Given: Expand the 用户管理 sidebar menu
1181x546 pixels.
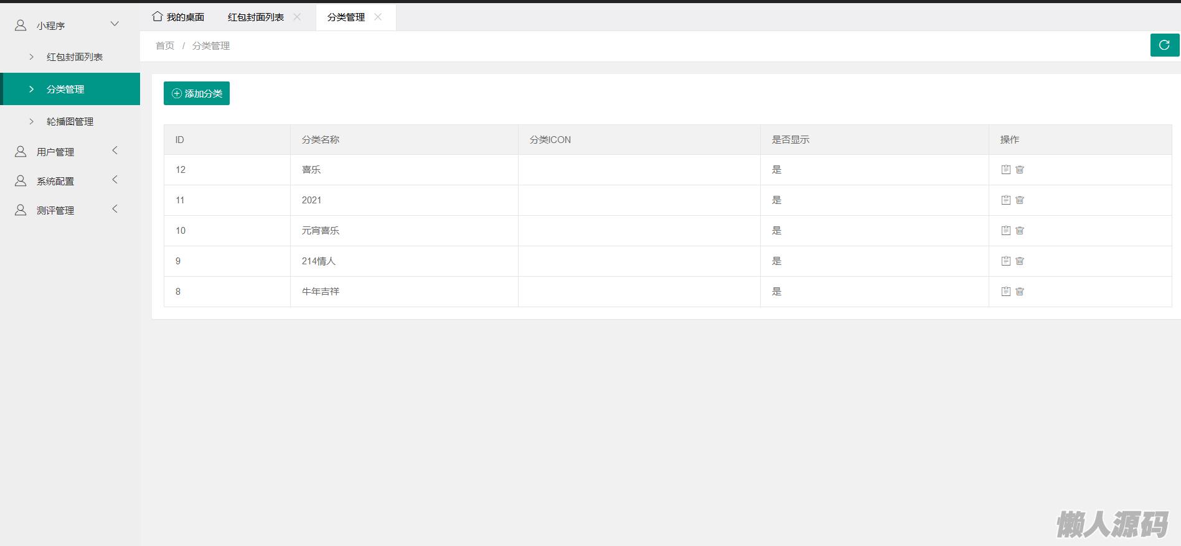Looking at the screenshot, I should point(114,151).
